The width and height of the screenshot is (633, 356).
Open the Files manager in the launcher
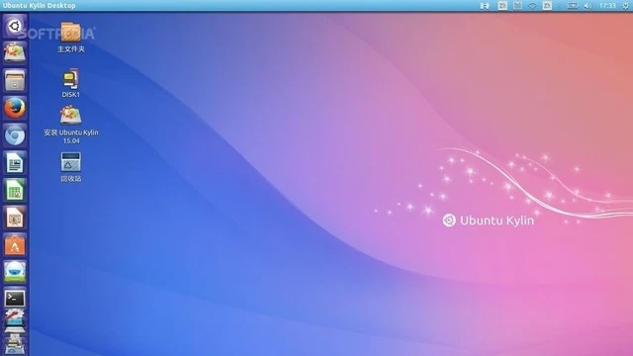pos(15,80)
